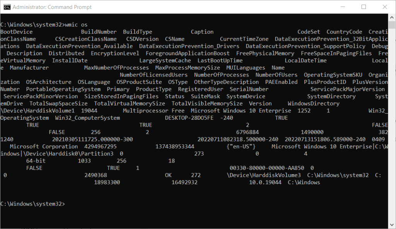The height and width of the screenshot is (229, 396).
Task: Click the install date '20210305111725.000000-300'
Action: tap(92, 139)
